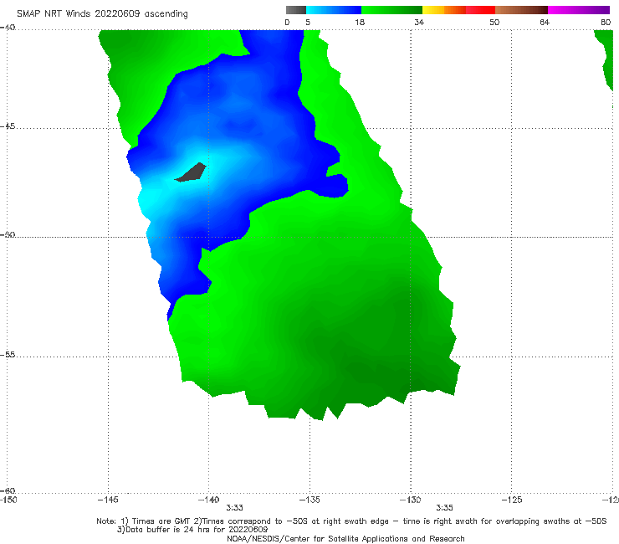Click the red segment of the color bar
This screenshot has height=544, width=619.
(480, 10)
